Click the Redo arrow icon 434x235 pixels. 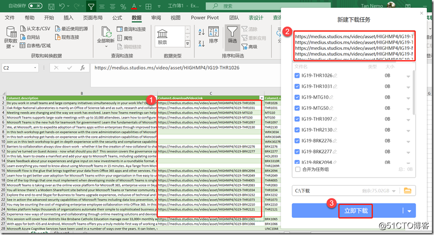77,6
